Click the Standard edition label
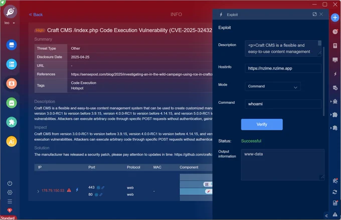341x220 pixels. (x=8, y=218)
